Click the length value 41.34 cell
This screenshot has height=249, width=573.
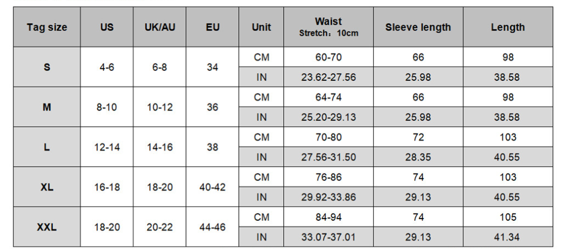click(507, 237)
